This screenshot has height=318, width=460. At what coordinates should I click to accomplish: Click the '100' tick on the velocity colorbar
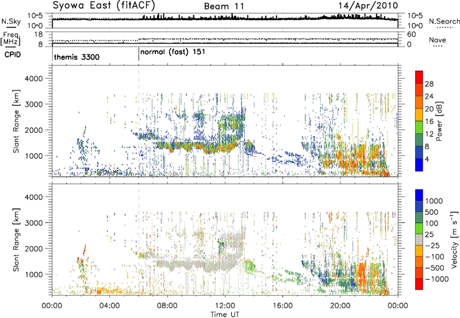pos(432,223)
